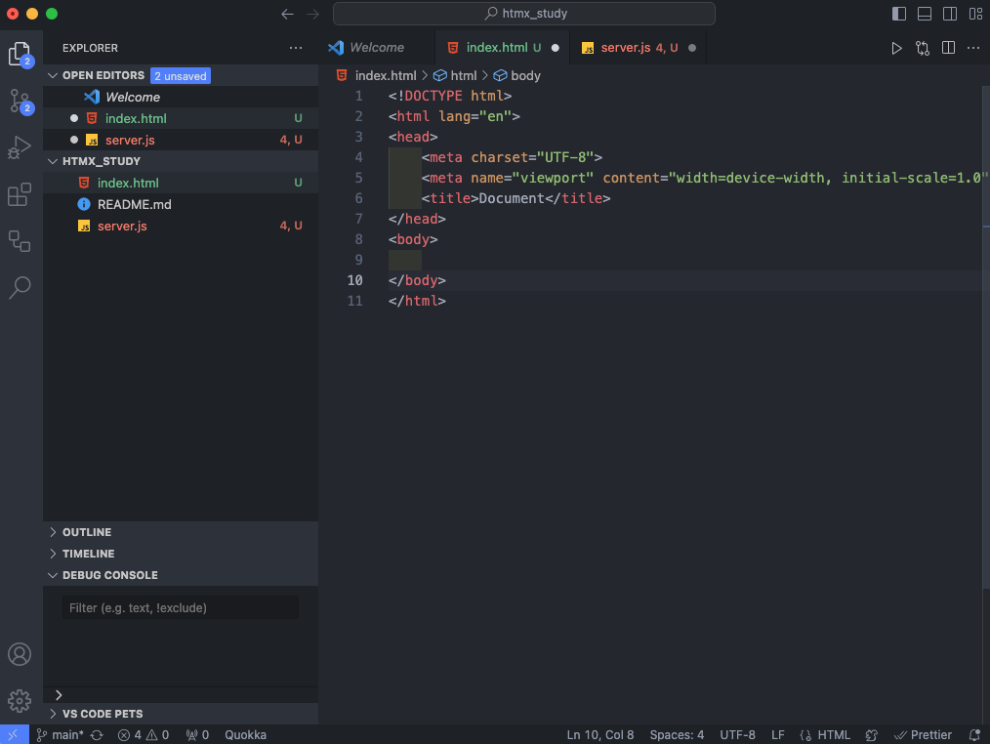The image size is (990, 744).
Task: Select index.html in Open Editors
Action: (181, 119)
